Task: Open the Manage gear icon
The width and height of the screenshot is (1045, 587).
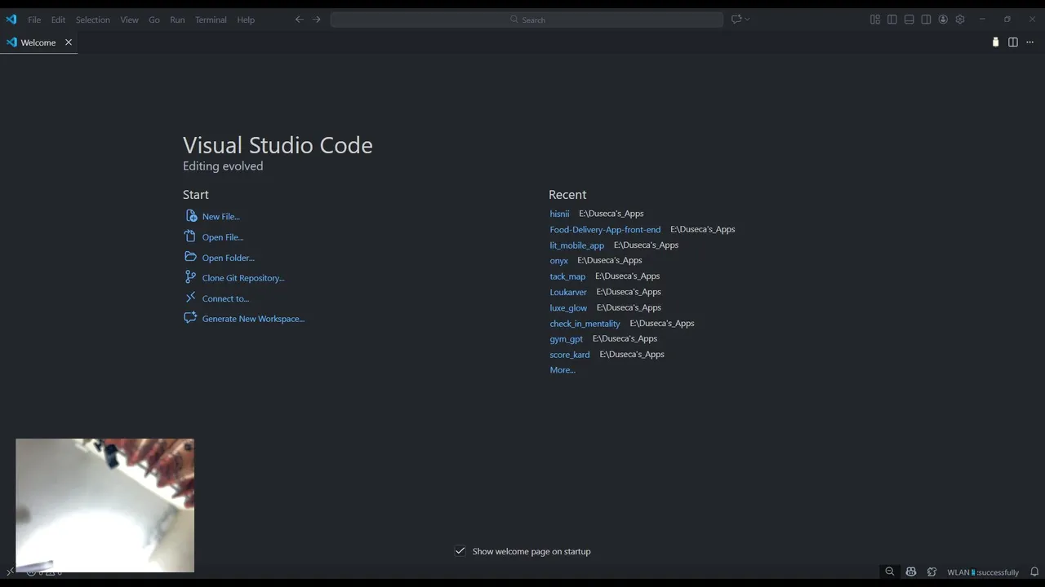Action: (960, 20)
